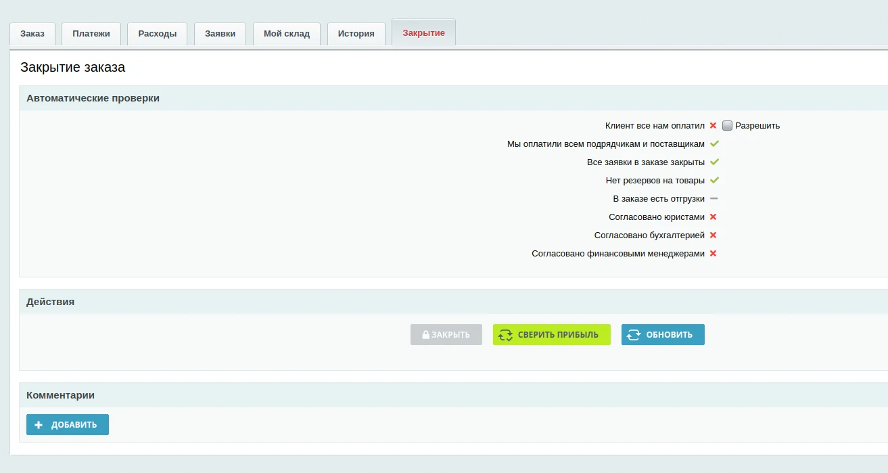The height and width of the screenshot is (473, 888).
Task: Click the red cross for "Согласовано финансовыми менеджерами"
Action: [x=713, y=254]
